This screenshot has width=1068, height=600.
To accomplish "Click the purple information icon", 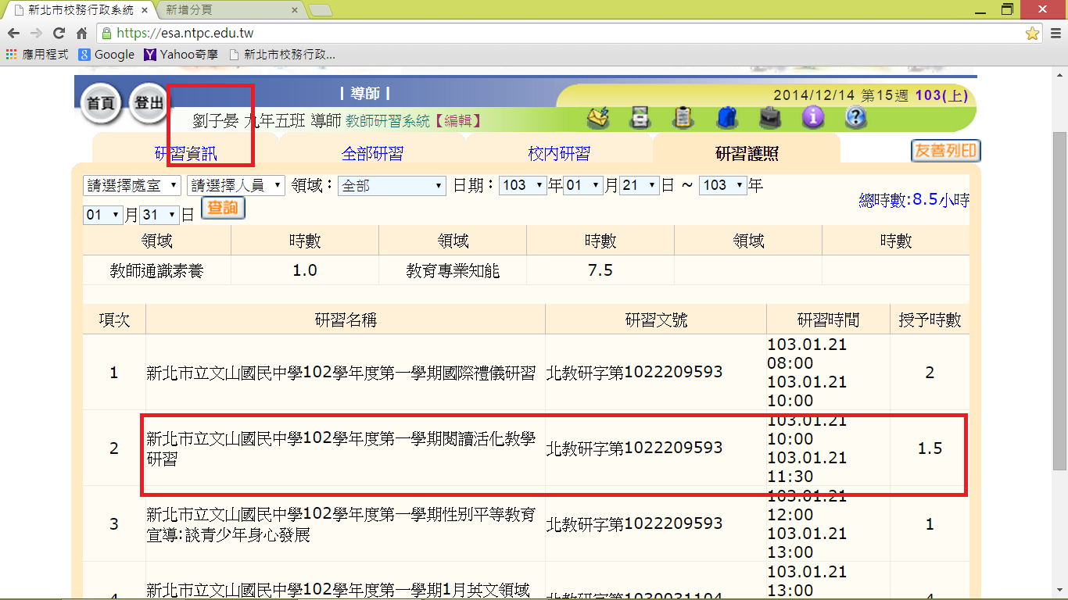I will pyautogui.click(x=813, y=118).
